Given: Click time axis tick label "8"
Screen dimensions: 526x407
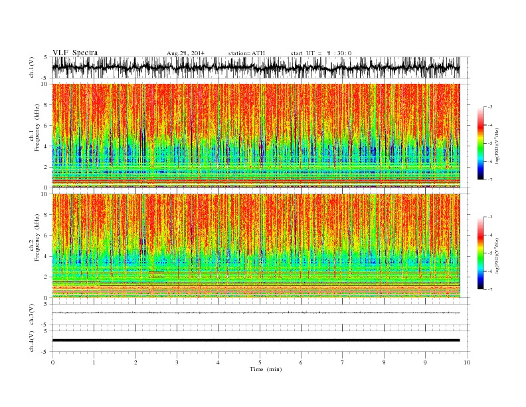Looking at the screenshot, I should [384, 362].
